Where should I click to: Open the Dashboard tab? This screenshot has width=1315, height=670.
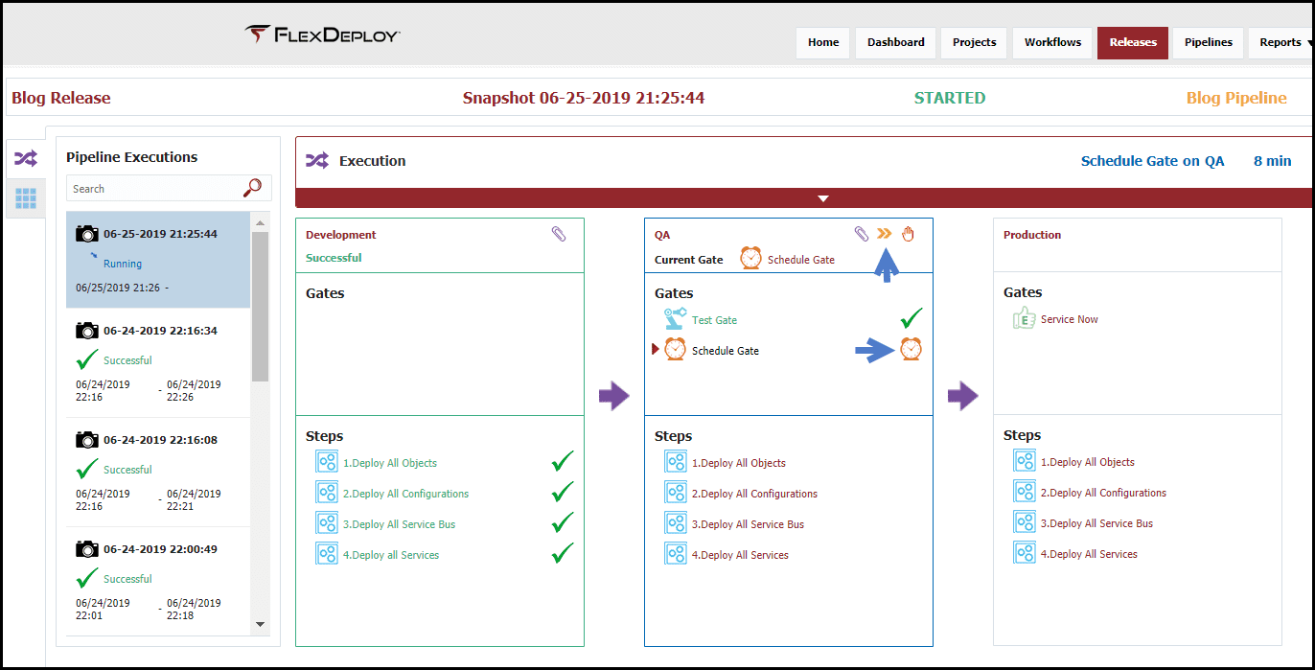click(896, 42)
